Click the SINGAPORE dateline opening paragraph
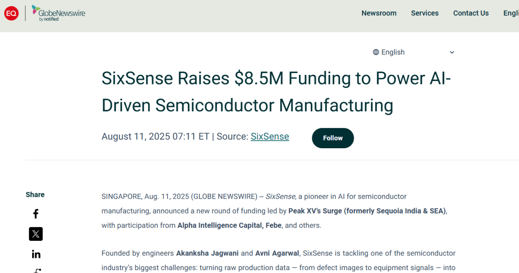This screenshot has width=519, height=273. tap(274, 211)
